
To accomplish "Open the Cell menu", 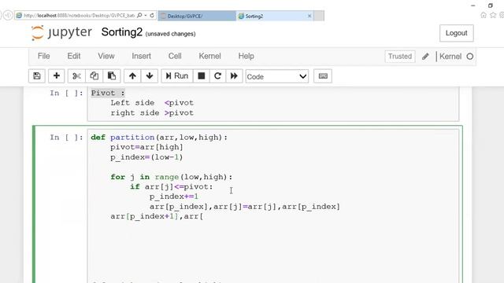I will coord(175,56).
